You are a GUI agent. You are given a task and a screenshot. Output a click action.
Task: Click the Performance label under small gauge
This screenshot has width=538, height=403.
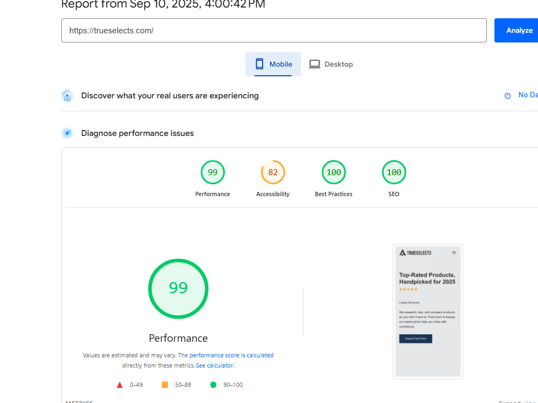pyautogui.click(x=213, y=194)
